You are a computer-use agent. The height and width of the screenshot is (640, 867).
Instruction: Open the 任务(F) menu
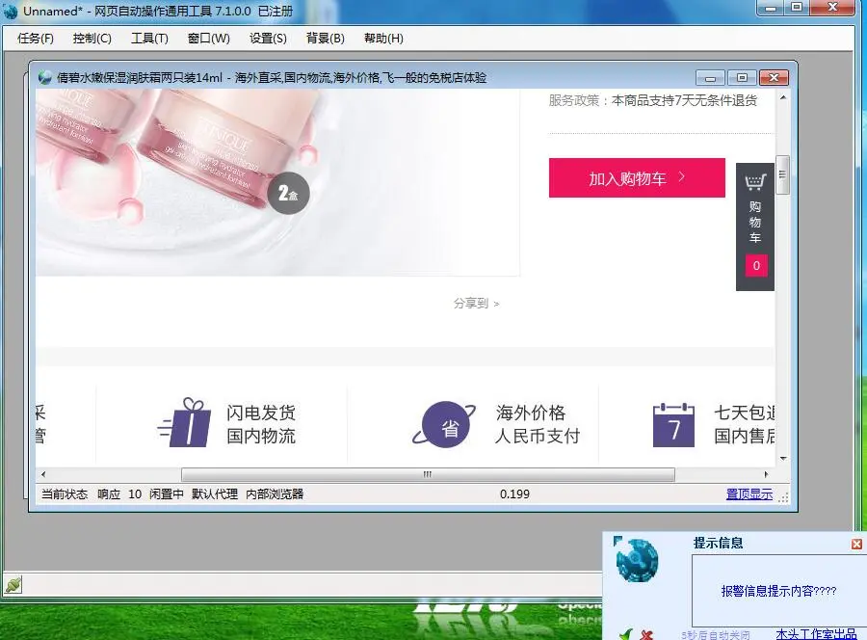click(x=36, y=39)
